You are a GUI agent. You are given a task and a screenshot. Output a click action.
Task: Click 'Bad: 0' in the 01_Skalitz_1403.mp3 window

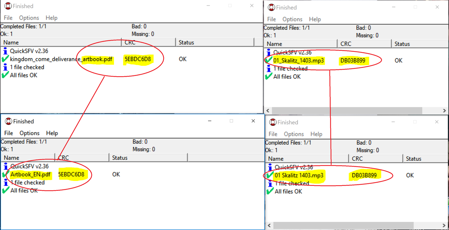tap(364, 28)
